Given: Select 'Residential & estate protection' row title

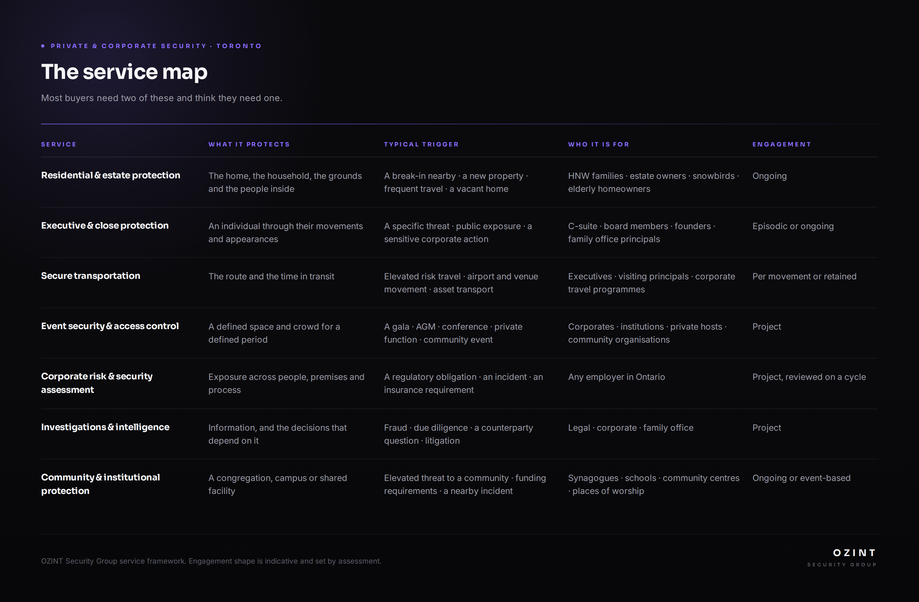Looking at the screenshot, I should pyautogui.click(x=111, y=175).
